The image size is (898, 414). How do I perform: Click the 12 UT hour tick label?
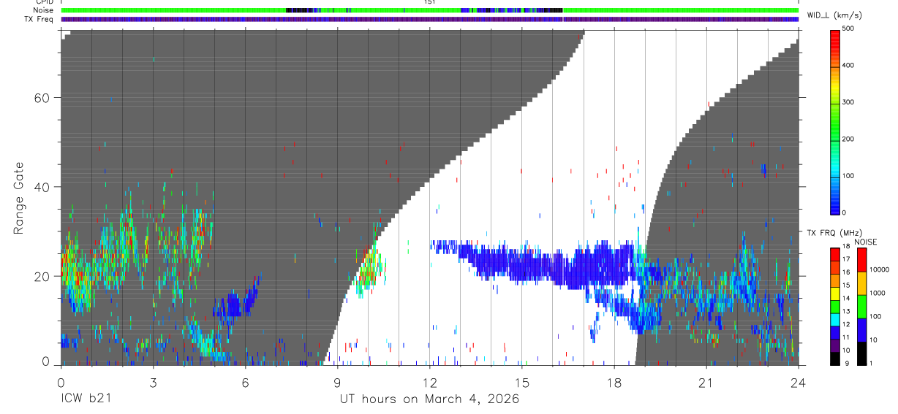[429, 383]
